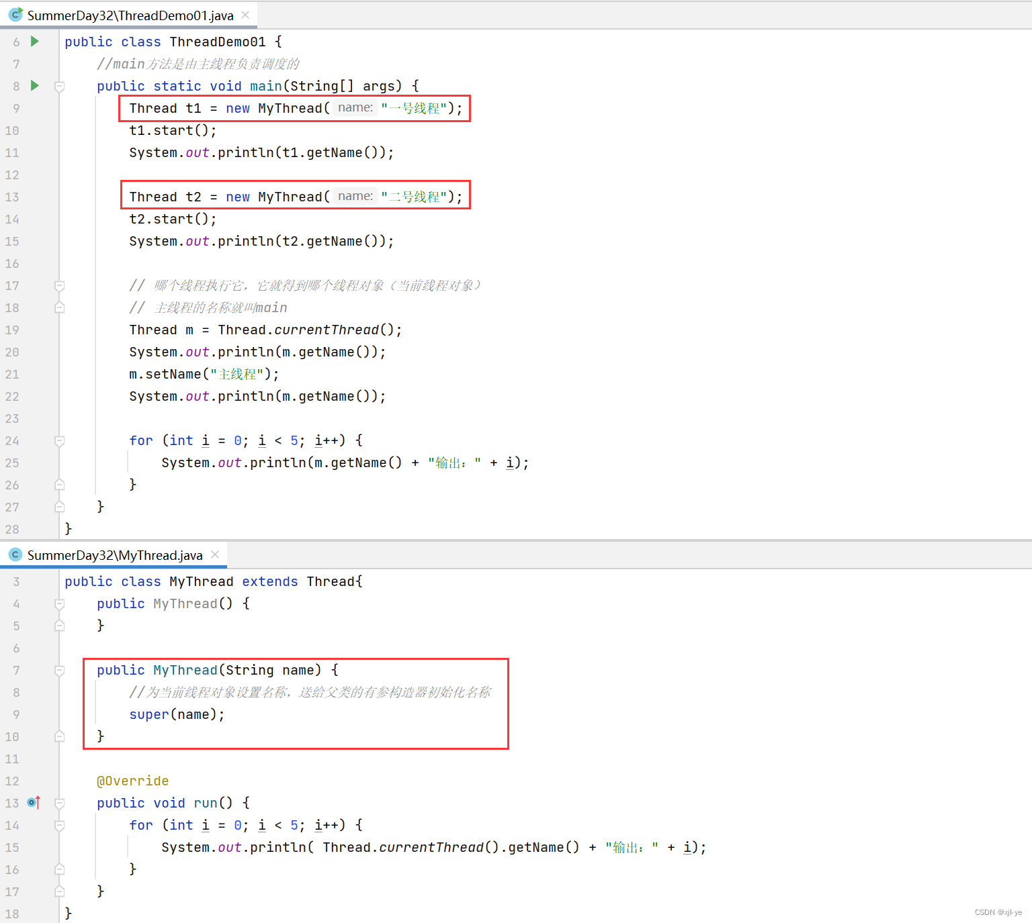Click super(name); call
This screenshot has width=1032, height=923.
[x=177, y=714]
